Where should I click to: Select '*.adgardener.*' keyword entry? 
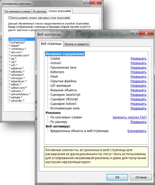pyautogui.click(x=18, y=81)
